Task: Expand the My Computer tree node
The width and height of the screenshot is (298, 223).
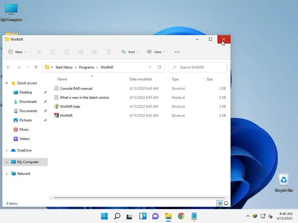Action: pos(6,162)
